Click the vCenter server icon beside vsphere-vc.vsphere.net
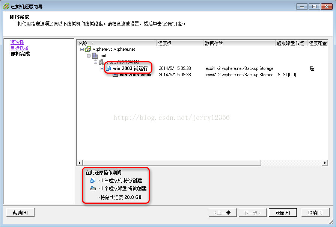 coord(88,49)
